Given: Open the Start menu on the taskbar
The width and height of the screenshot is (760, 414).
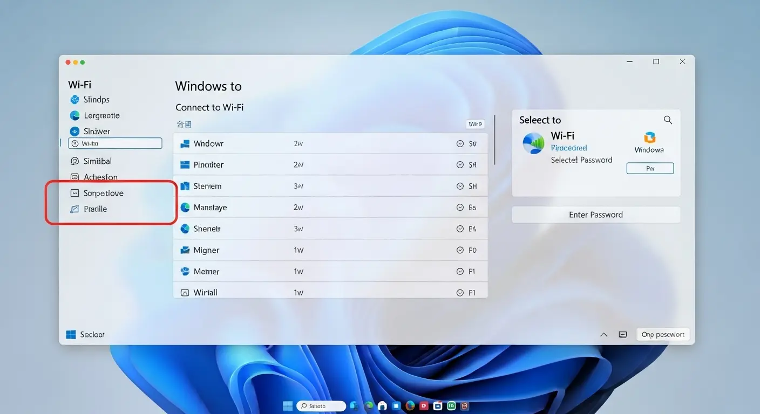Looking at the screenshot, I should pyautogui.click(x=288, y=406).
